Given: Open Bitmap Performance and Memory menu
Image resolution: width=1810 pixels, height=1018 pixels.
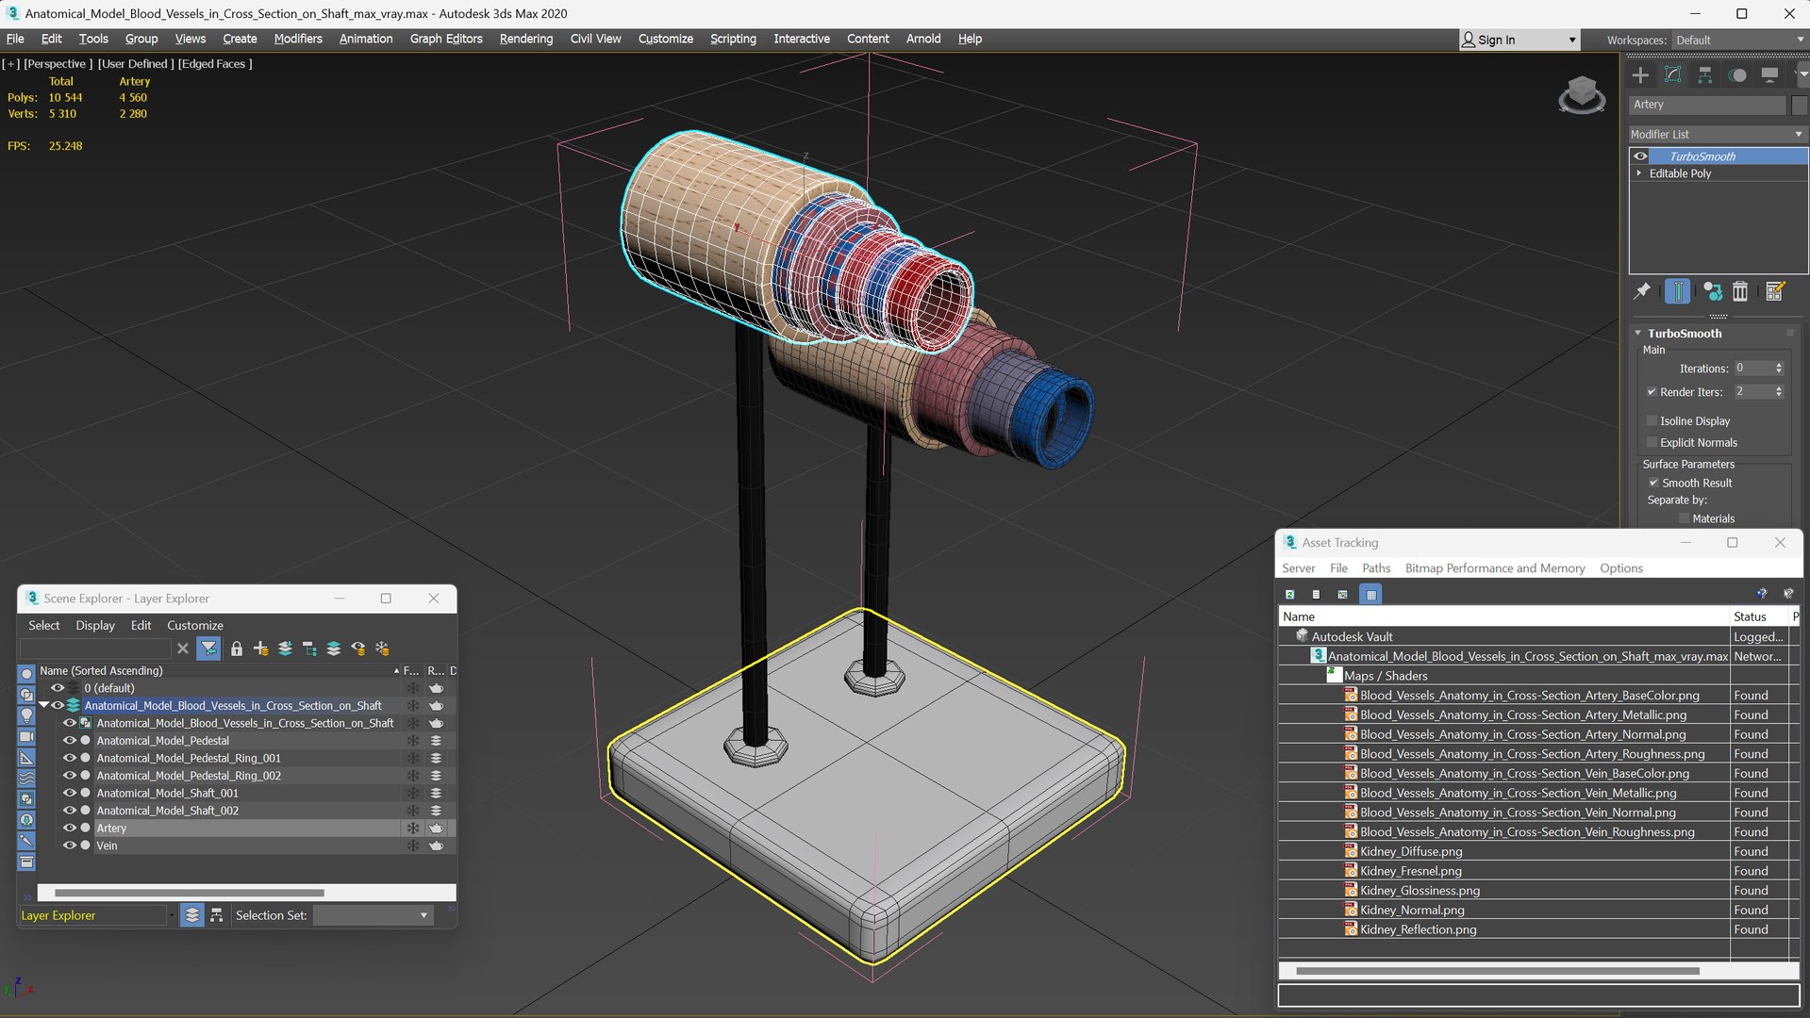Looking at the screenshot, I should point(1494,568).
